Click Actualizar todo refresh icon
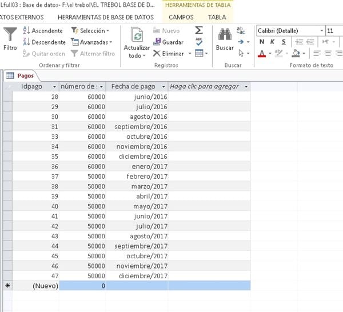Screen dimensions: 343x312 coord(137,36)
